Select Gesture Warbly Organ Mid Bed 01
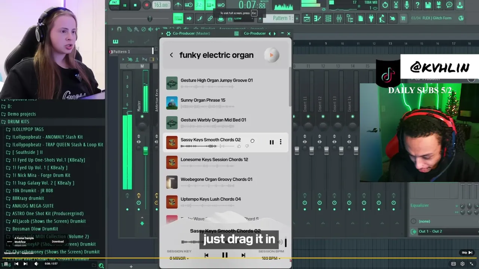Viewport: 479px width, 269px height. 225,123
